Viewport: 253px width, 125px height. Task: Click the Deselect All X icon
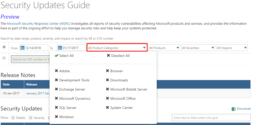(109, 56)
